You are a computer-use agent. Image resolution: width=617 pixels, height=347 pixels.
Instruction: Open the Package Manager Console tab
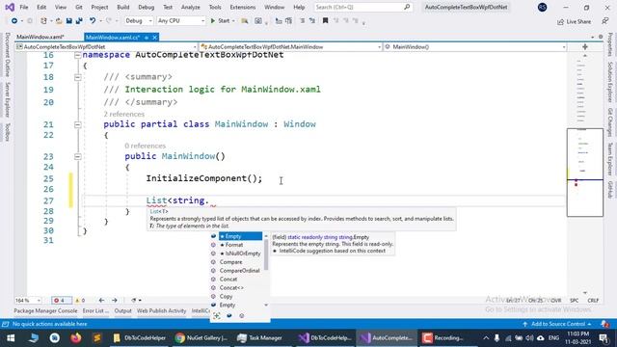[x=45, y=310]
